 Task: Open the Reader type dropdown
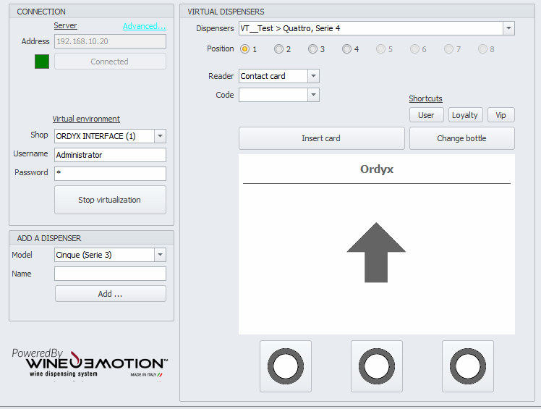(x=313, y=76)
